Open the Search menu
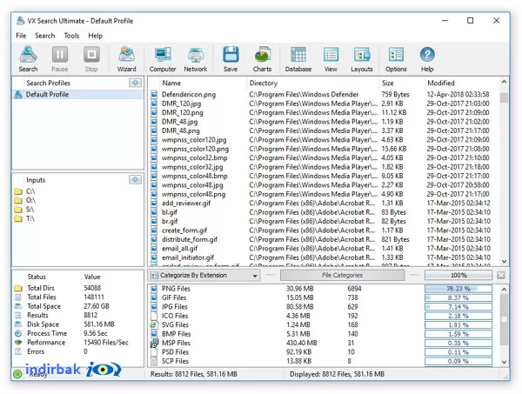 (45, 36)
